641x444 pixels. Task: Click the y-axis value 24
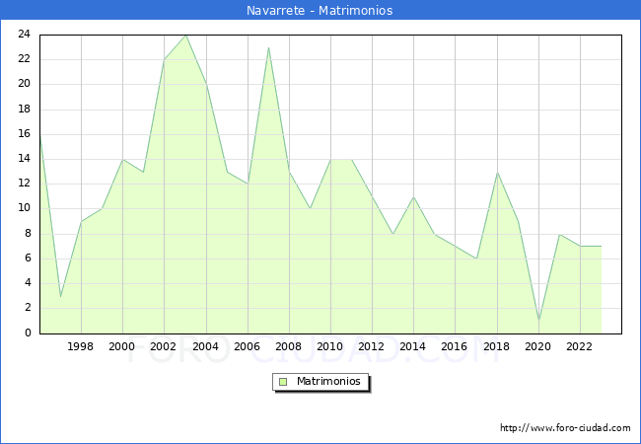[x=24, y=35]
